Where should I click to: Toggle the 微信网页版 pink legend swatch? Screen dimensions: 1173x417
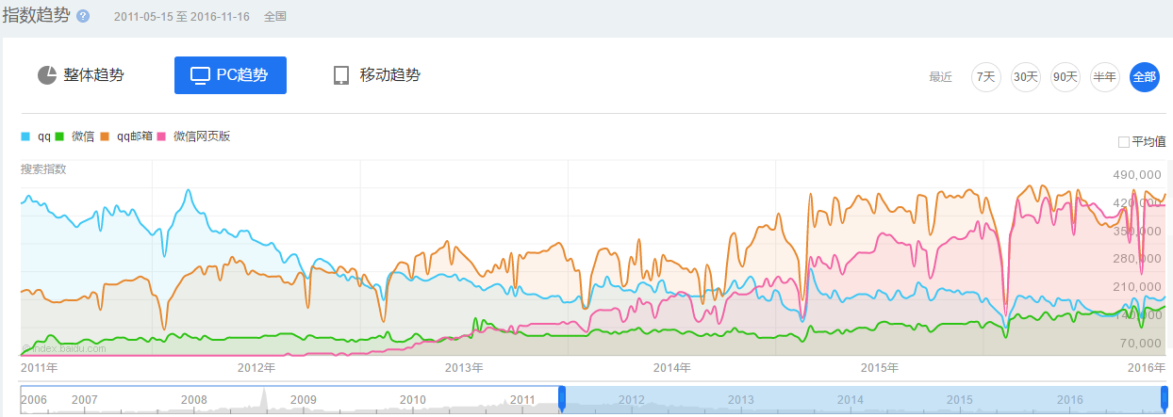[161, 136]
